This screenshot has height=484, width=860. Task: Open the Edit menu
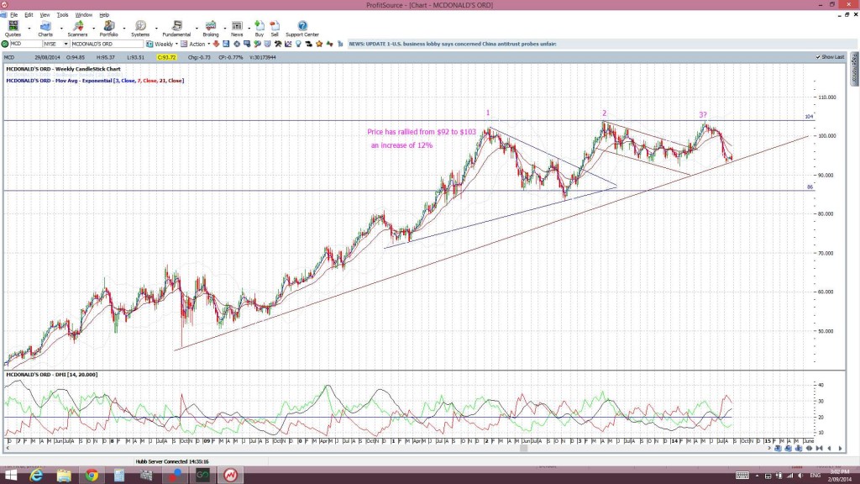(x=29, y=15)
